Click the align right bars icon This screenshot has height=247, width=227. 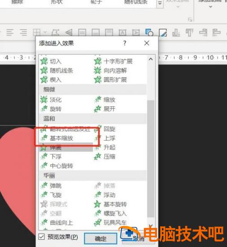coord(203,33)
